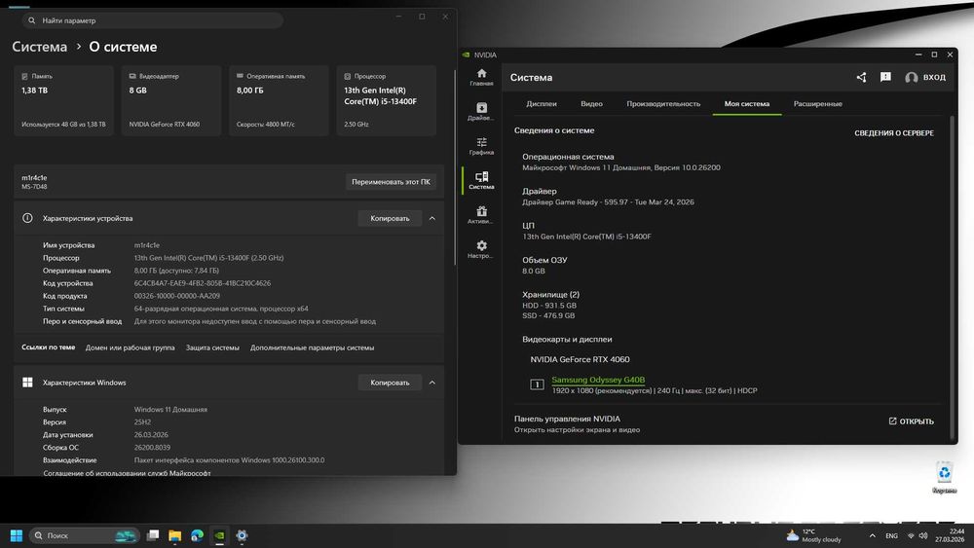Image resolution: width=974 pixels, height=548 pixels.
Task: Collapse Характеристики устройства section
Action: click(x=432, y=218)
